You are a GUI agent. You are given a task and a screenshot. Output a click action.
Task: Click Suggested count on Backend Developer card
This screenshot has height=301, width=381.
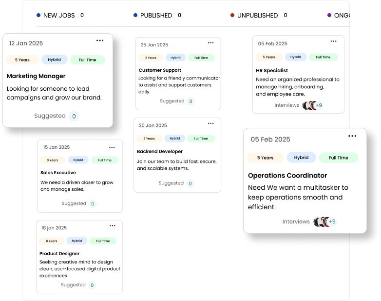190,183
